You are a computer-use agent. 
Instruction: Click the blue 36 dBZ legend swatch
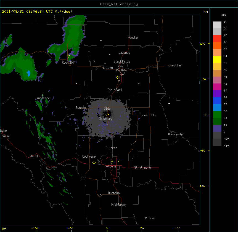click(217, 101)
